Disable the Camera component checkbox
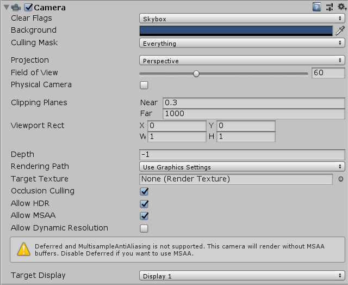This screenshot has height=285, width=348. (29, 8)
